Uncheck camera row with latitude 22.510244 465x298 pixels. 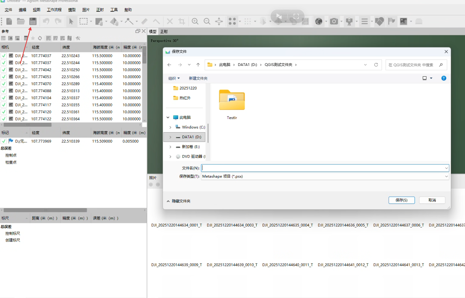(x=4, y=63)
